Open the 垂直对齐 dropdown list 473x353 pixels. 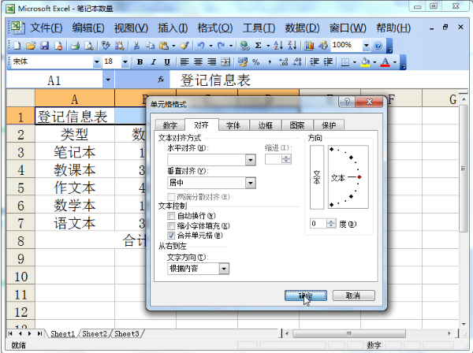pyautogui.click(x=251, y=183)
